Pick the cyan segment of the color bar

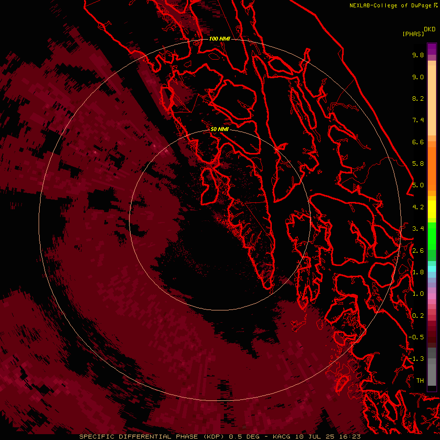[x=432, y=268]
